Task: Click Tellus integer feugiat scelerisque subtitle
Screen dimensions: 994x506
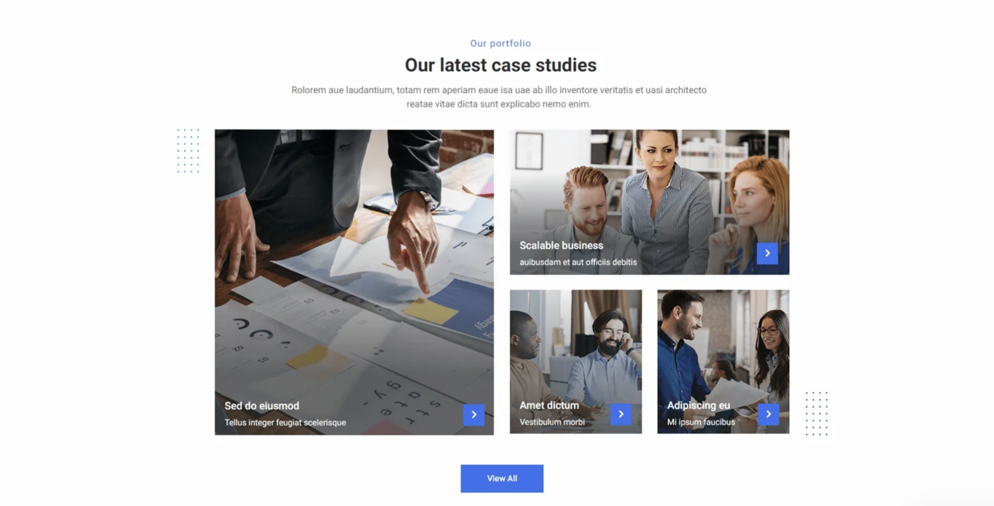Action: 285,423
